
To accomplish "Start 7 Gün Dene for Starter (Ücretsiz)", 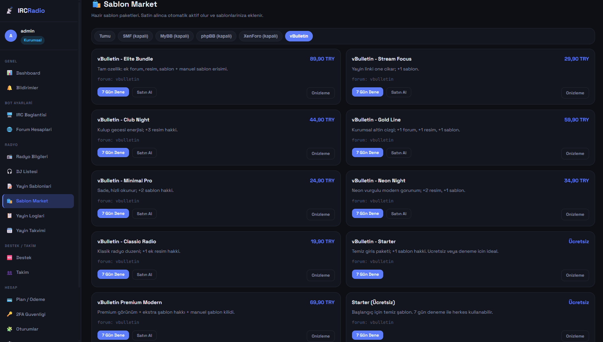I will [368, 335].
